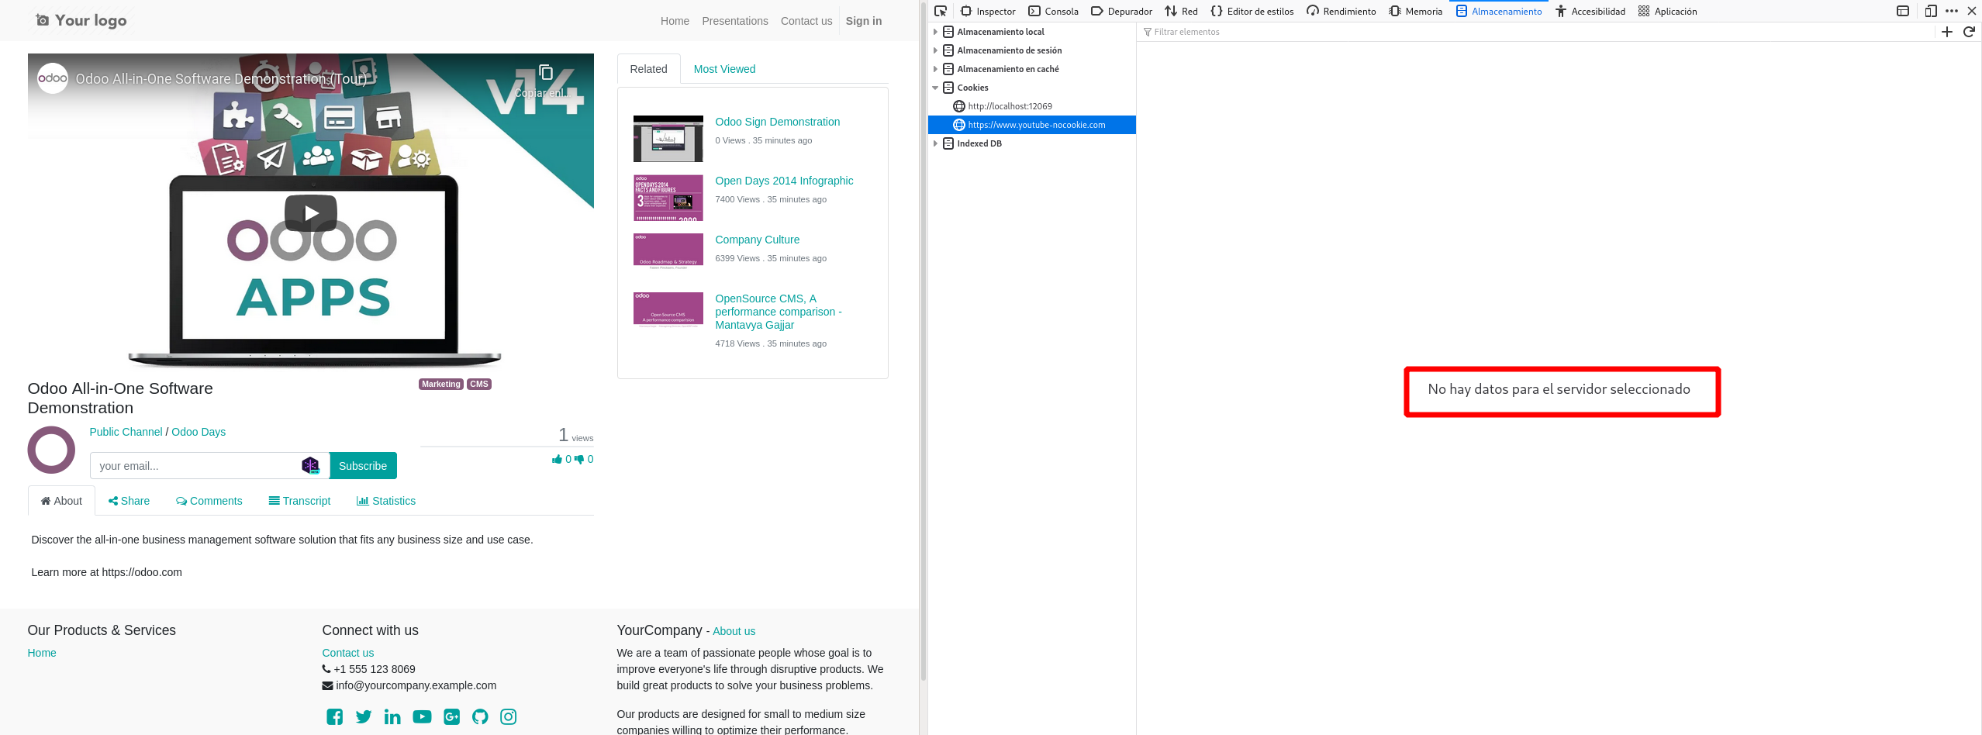Expand Almacenamiento local tree node
The height and width of the screenshot is (735, 1982).
click(x=935, y=32)
